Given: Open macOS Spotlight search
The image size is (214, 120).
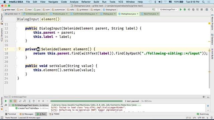Looking at the screenshot, I should (x=203, y=2).
